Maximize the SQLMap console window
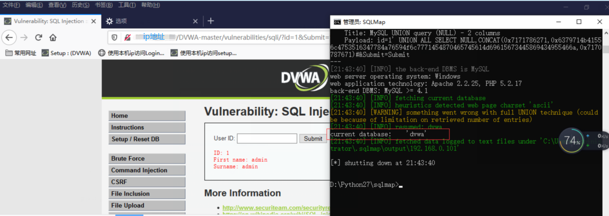 click(x=579, y=22)
